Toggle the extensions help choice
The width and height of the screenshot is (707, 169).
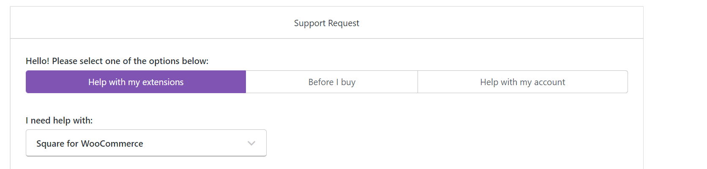pos(136,82)
